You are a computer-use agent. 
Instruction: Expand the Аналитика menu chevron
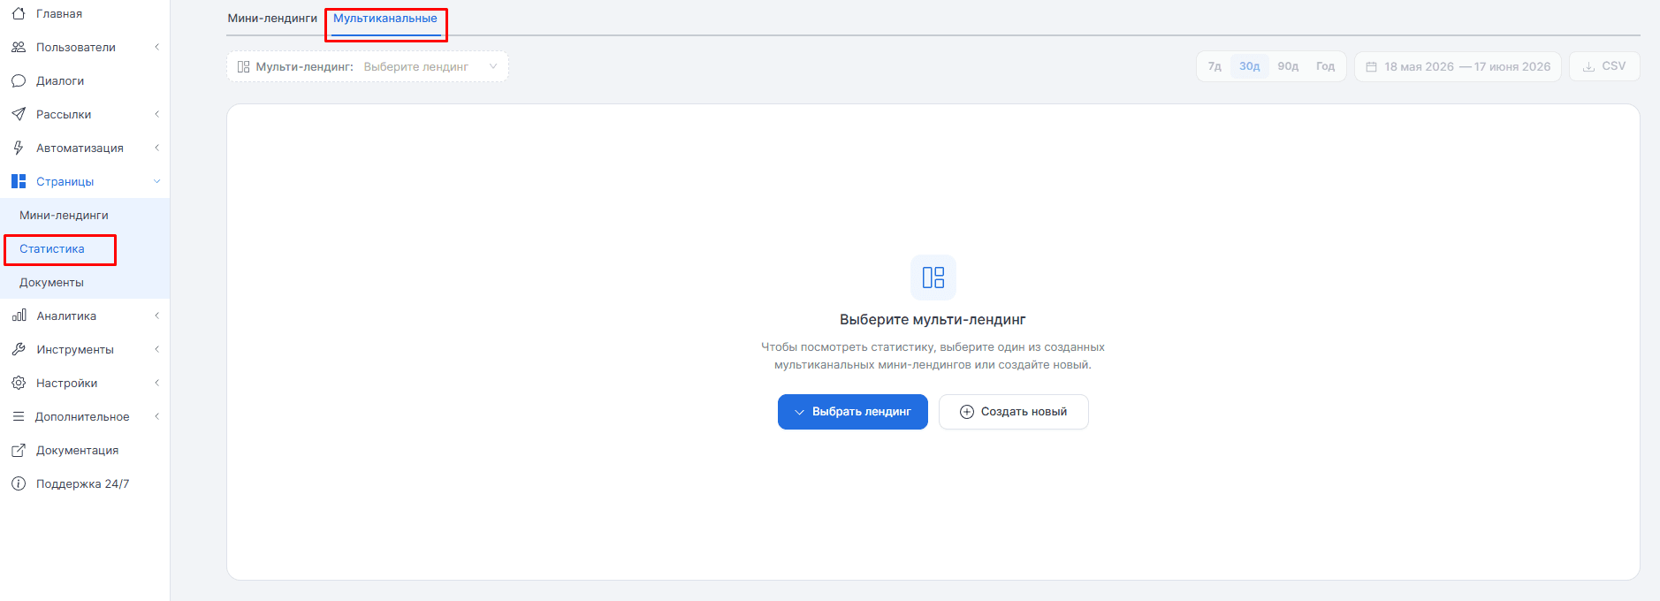tap(156, 316)
